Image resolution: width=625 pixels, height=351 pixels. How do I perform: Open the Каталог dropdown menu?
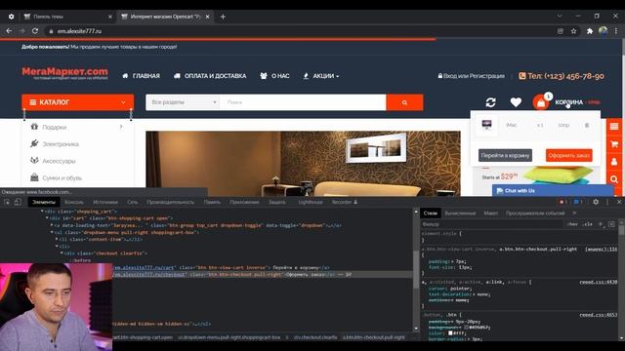78,102
